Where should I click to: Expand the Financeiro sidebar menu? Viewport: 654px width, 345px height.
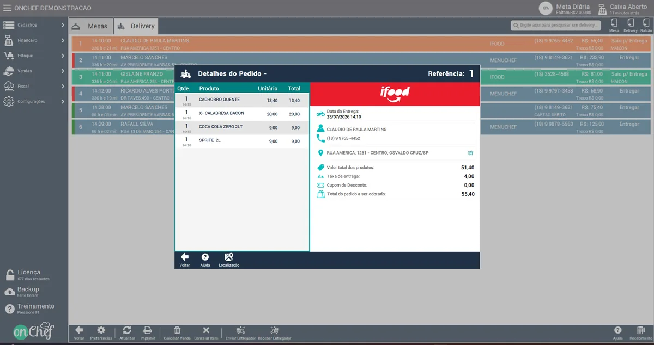[34, 40]
